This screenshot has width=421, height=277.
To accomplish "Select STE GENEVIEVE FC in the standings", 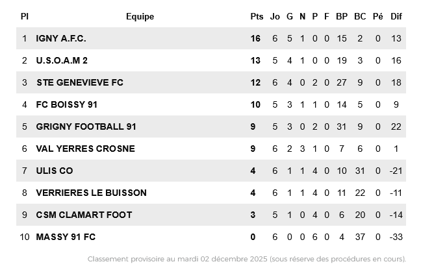I will pyautogui.click(x=80, y=82).
